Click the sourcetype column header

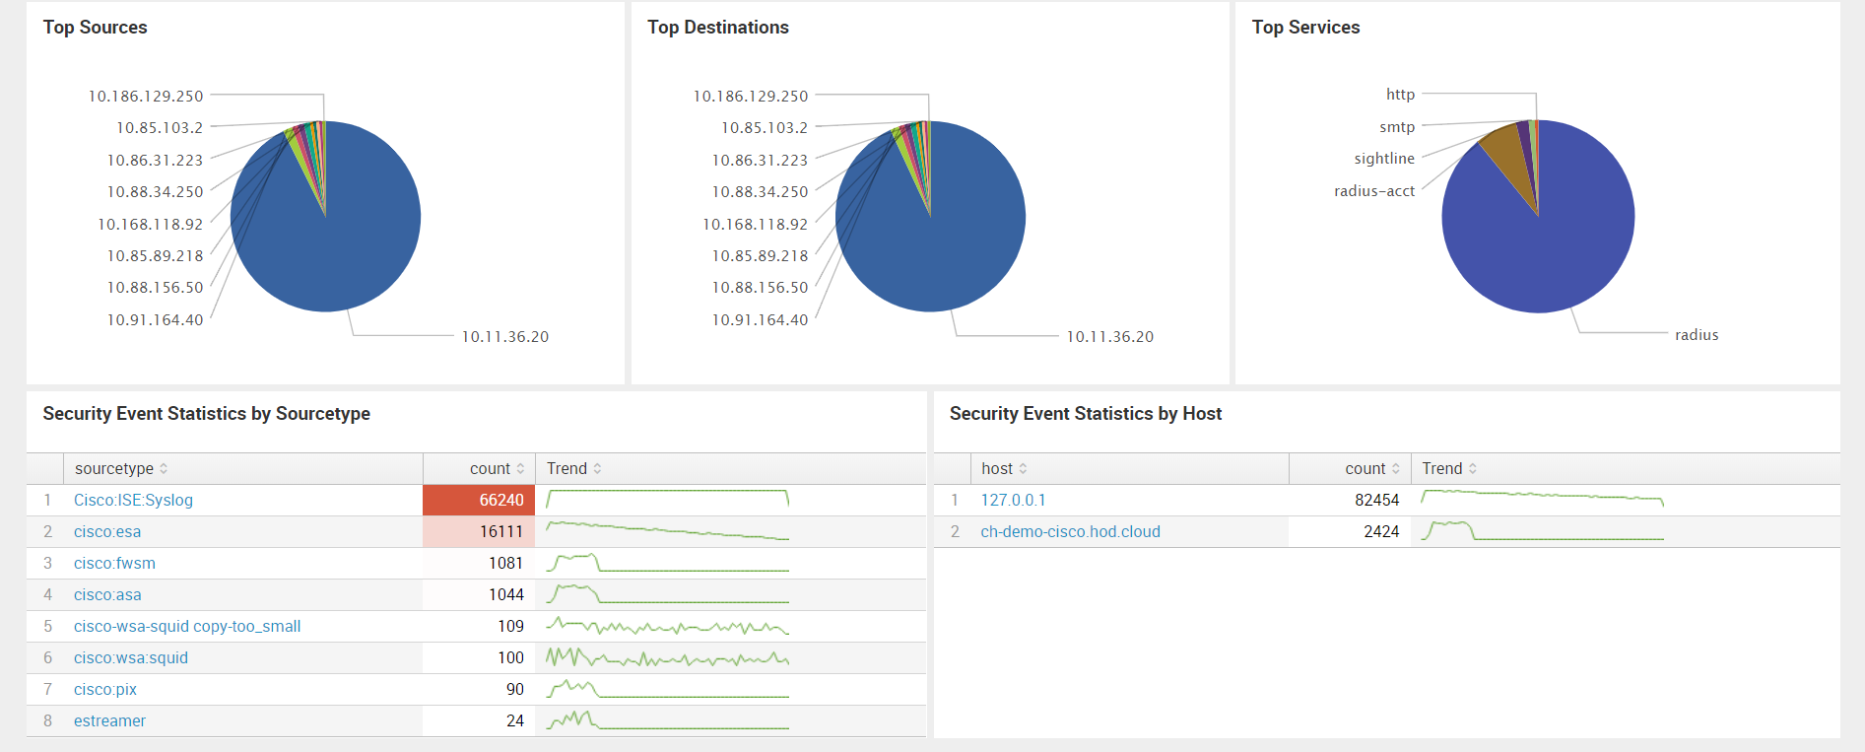(x=243, y=469)
